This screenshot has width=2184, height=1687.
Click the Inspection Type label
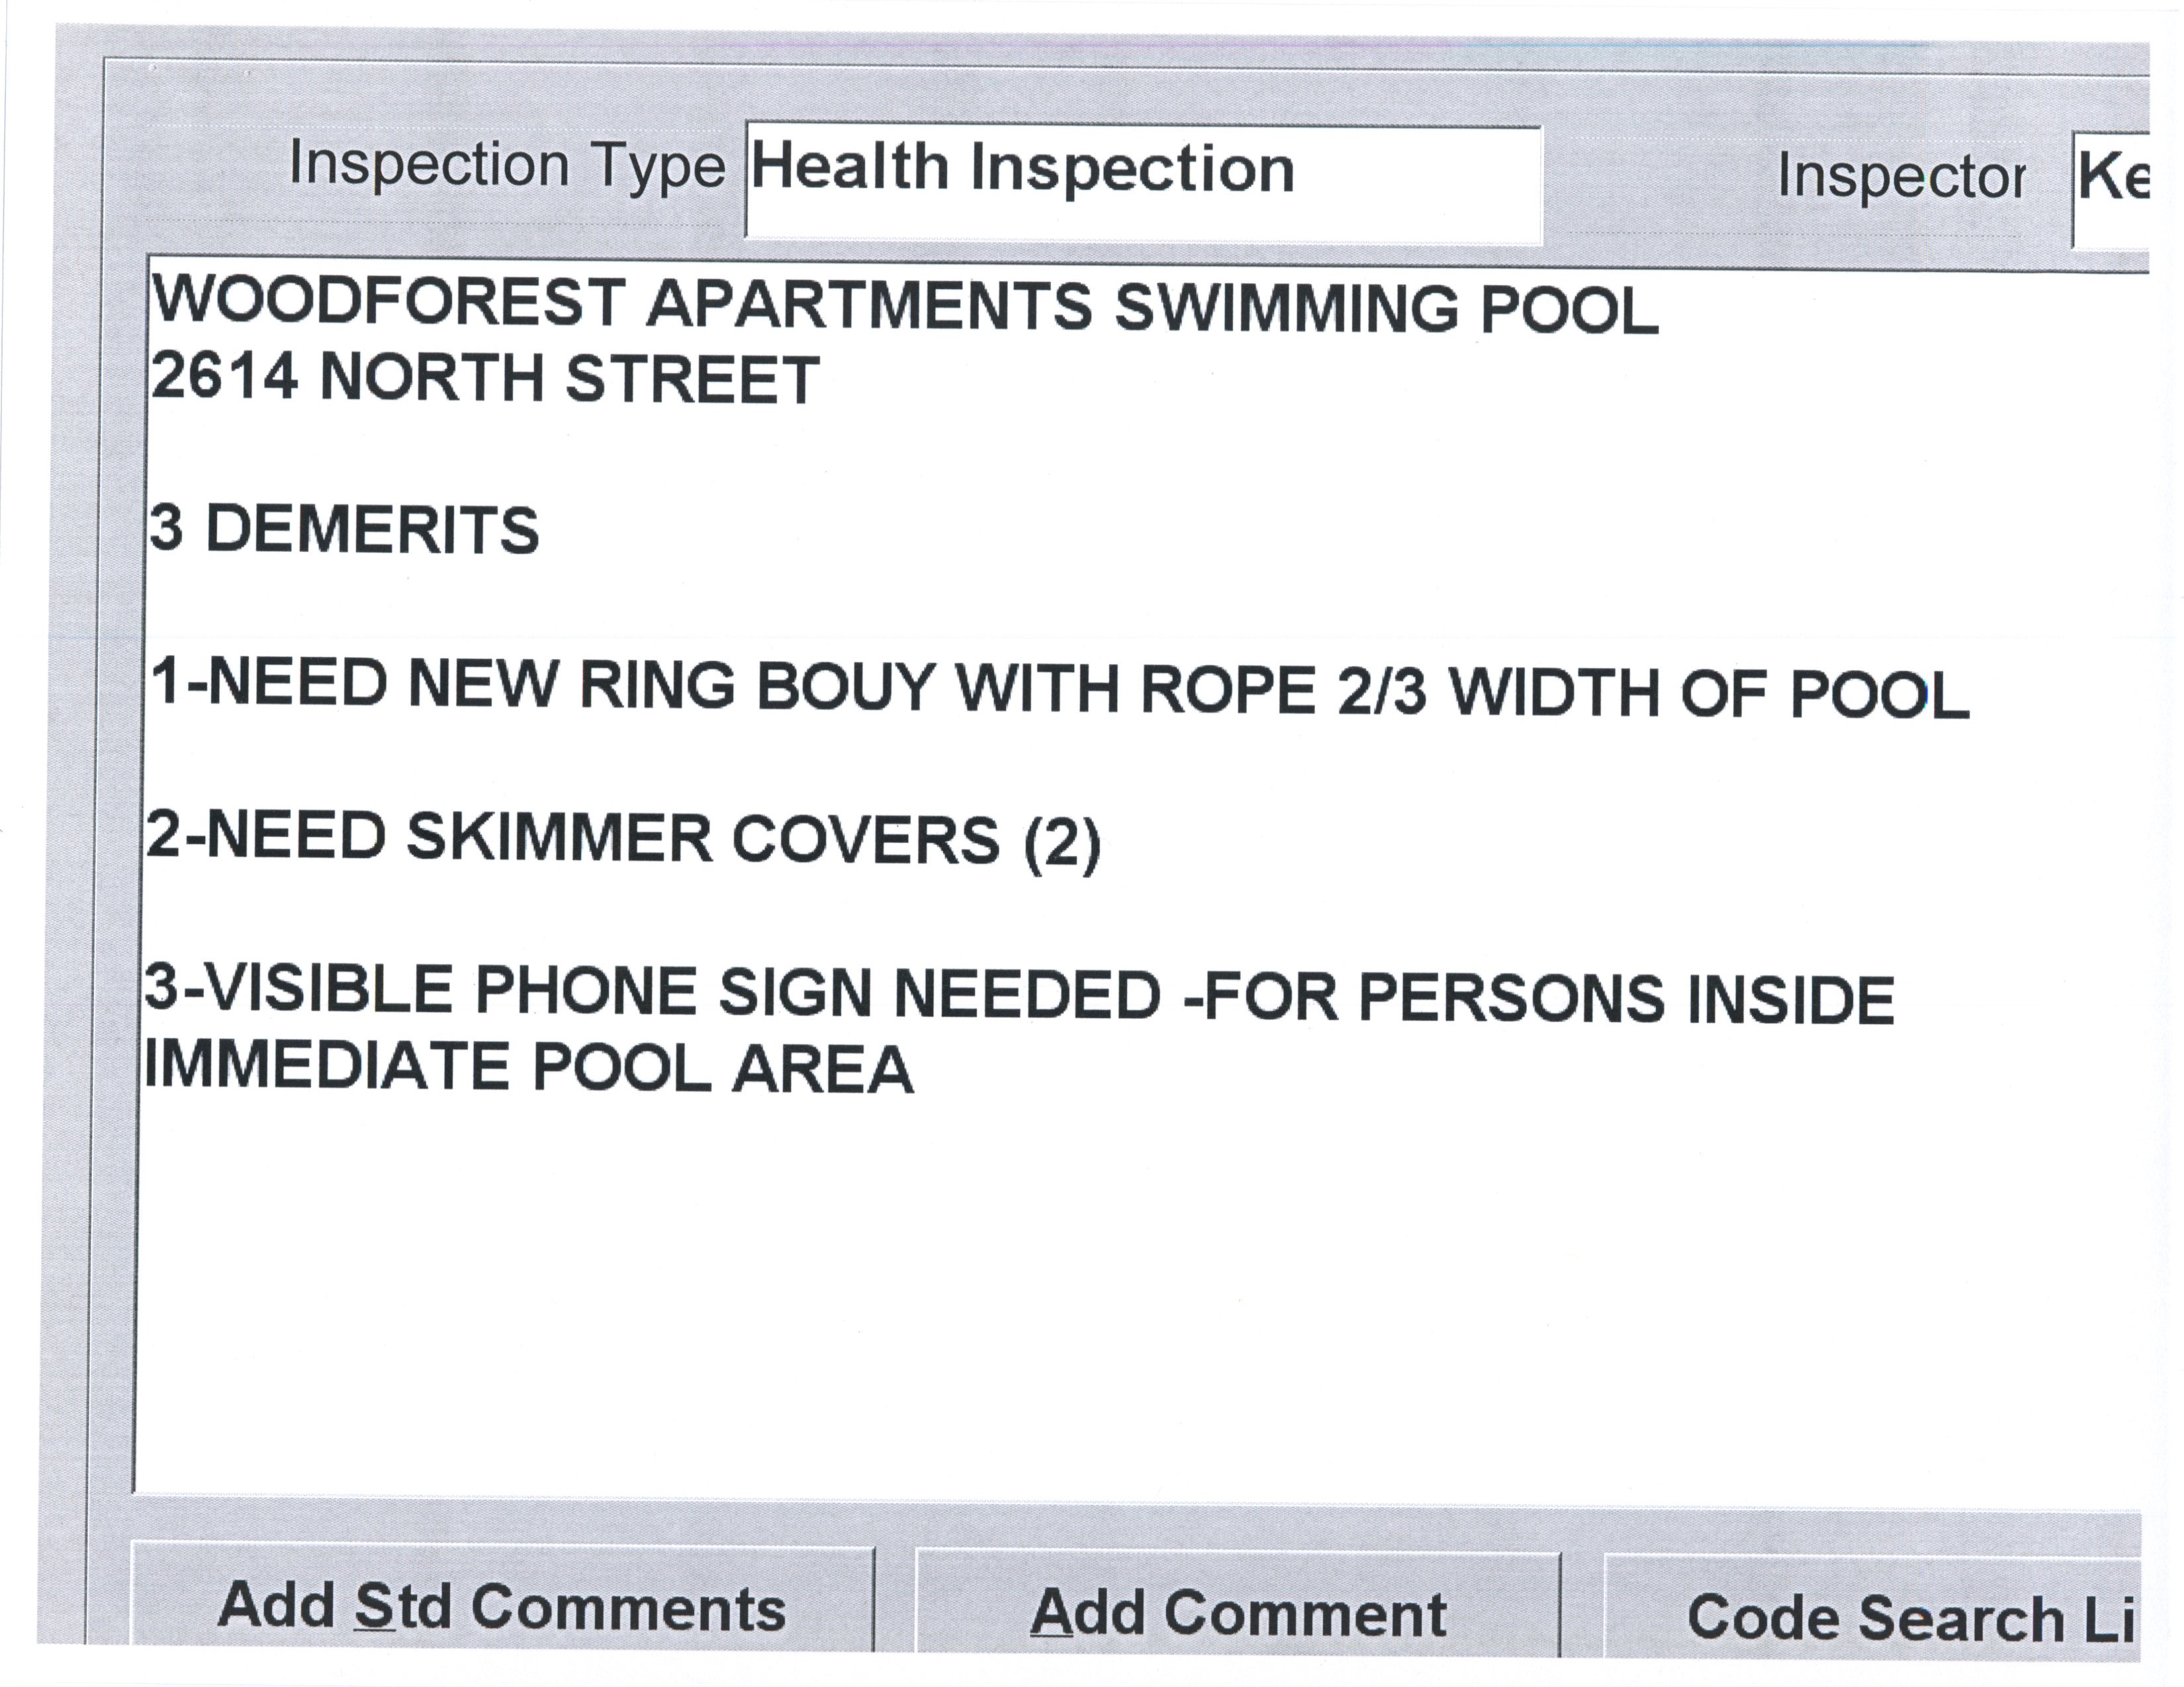click(x=506, y=165)
